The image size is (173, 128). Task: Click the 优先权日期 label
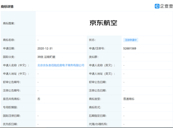coord(10,124)
